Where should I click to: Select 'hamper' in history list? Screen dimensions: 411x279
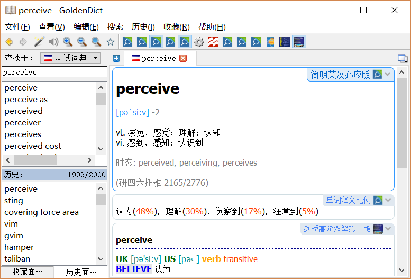(19, 247)
